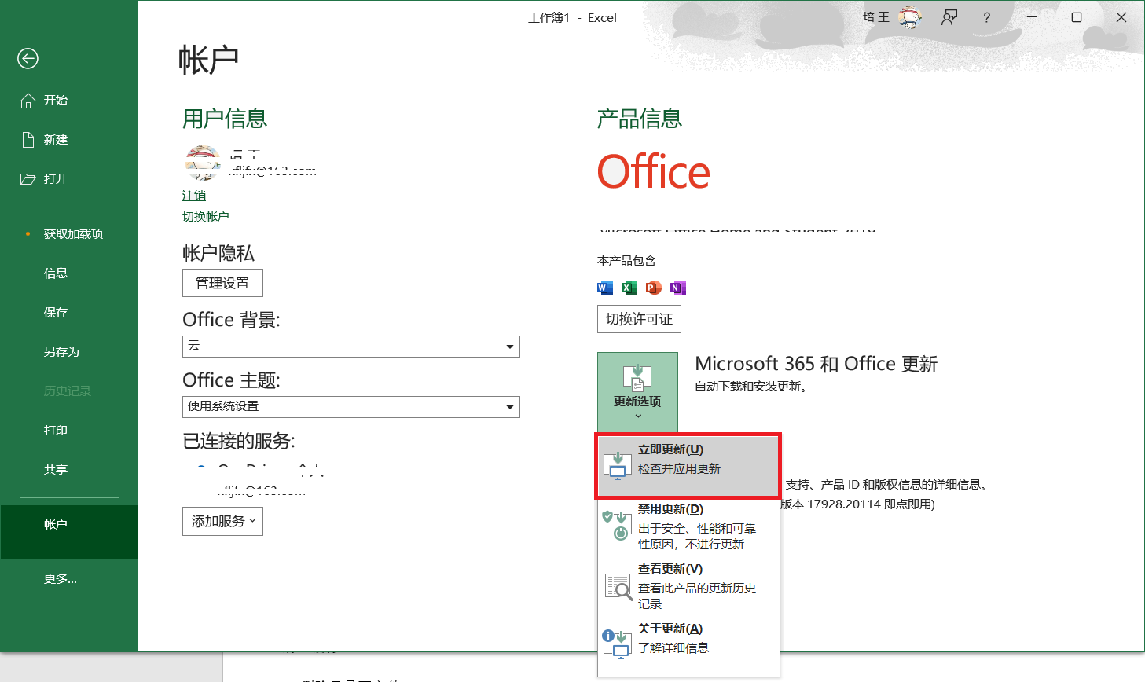Open 获取加载项 in the sidebar
This screenshot has width=1145, height=682.
[x=69, y=234]
